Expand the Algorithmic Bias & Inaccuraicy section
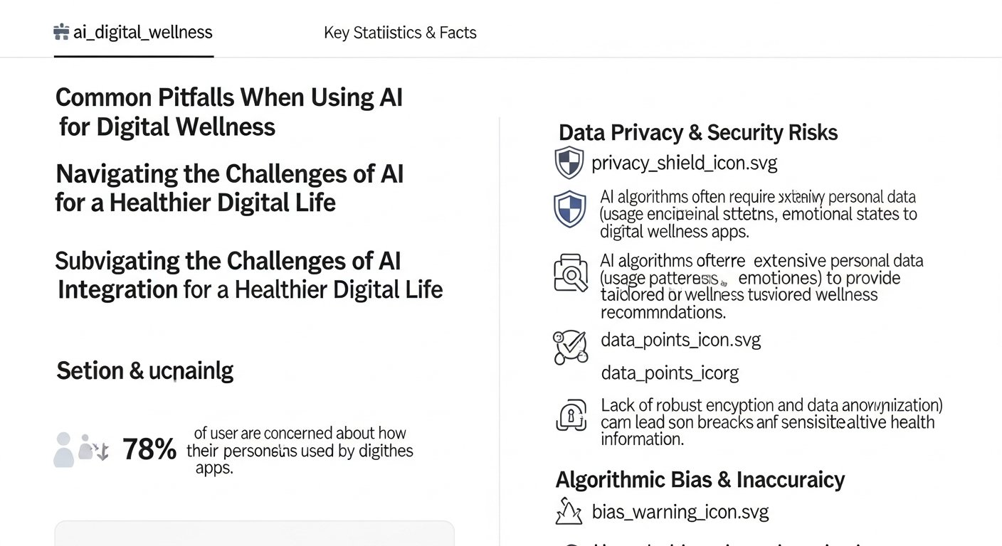This screenshot has height=546, width=1002. [x=700, y=480]
